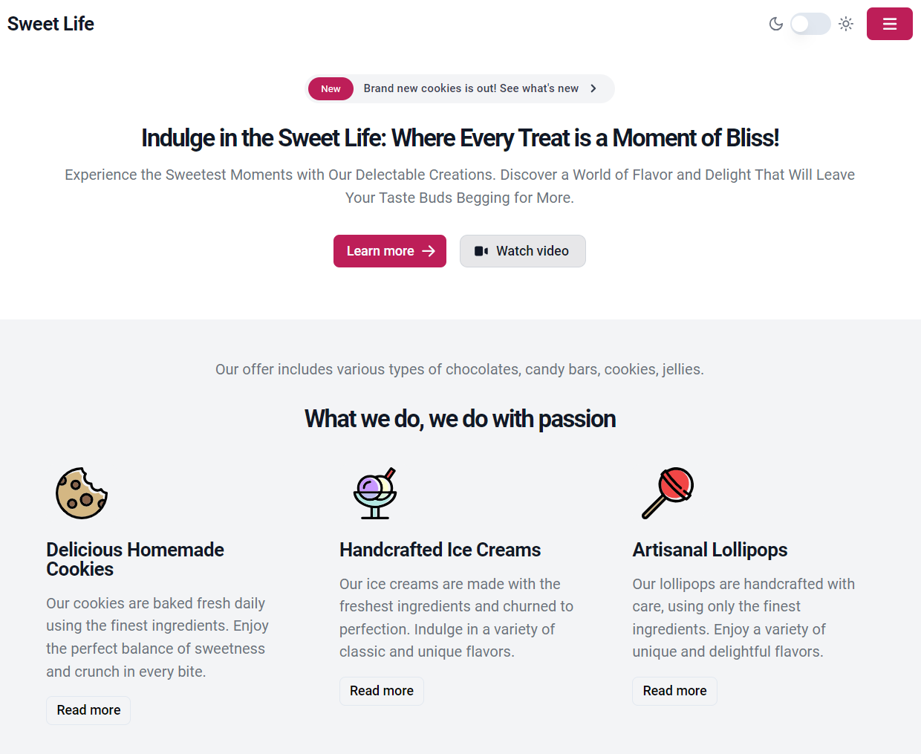
Task: Read more about Artisanal Lollipops
Action: tap(674, 691)
